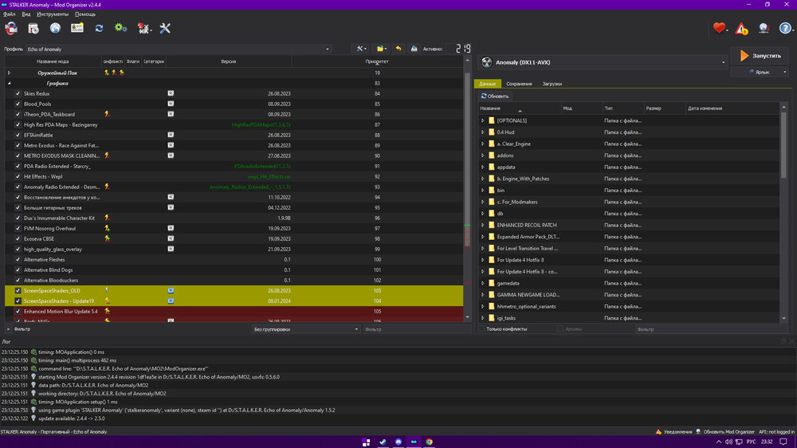Image resolution: width=797 pixels, height=448 pixels.
Task: Open the Anomaly (DX11-AVX) executable dropdown
Action: pos(603,62)
